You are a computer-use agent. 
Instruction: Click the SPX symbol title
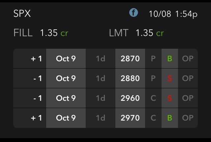tap(22, 14)
